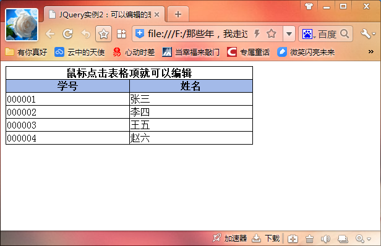Click the magnifier search icon
Screen dimensions: 381x246
[x=345, y=33]
